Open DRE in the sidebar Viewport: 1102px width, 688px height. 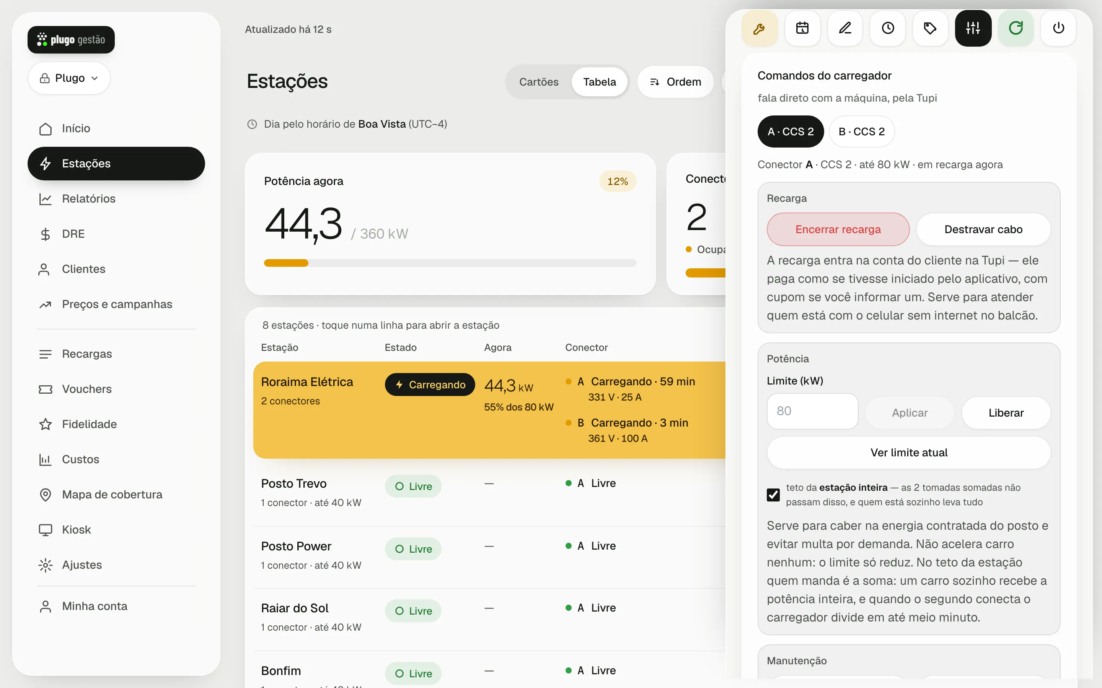116,234
